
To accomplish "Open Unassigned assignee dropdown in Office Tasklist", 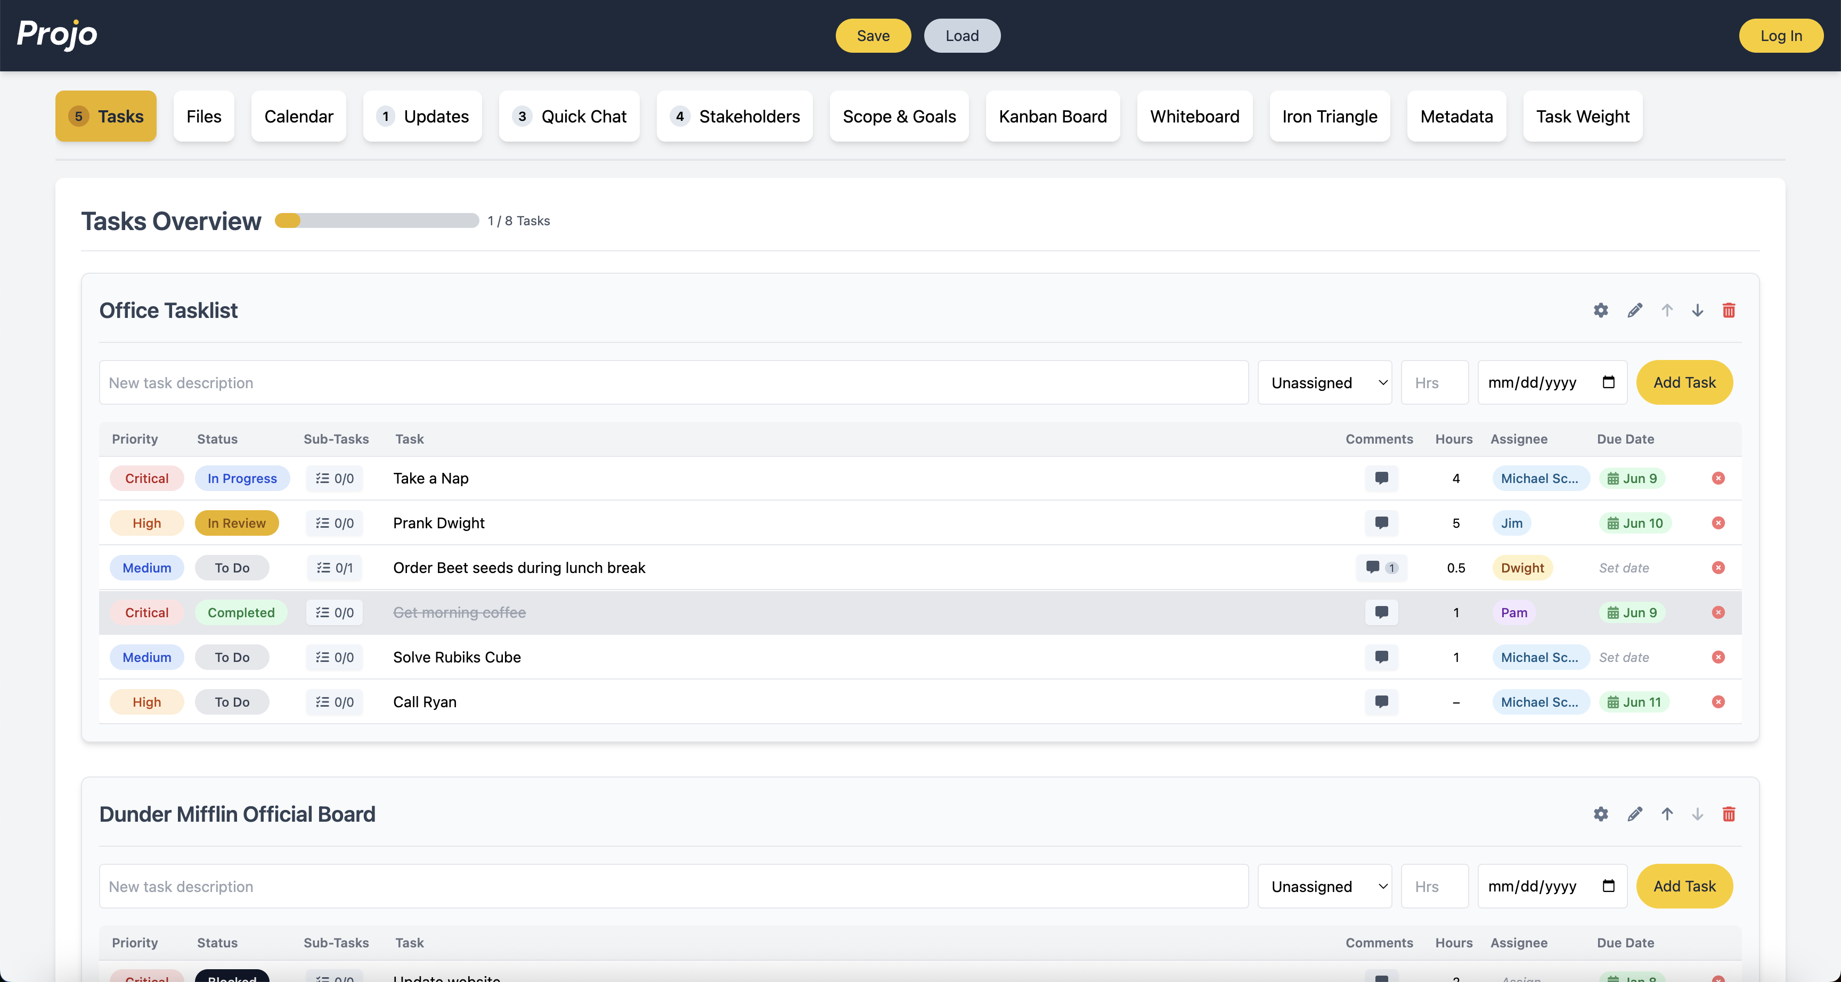I will click(1324, 382).
